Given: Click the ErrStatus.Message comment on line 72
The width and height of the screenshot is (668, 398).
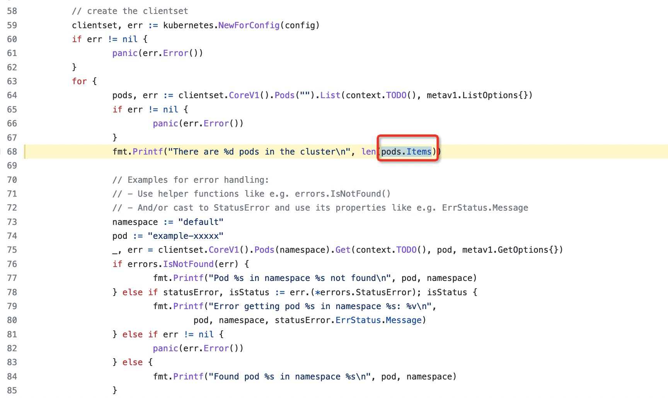Looking at the screenshot, I should click(320, 208).
